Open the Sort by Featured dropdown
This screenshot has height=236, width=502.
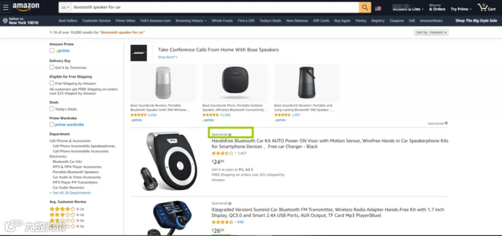(431, 32)
